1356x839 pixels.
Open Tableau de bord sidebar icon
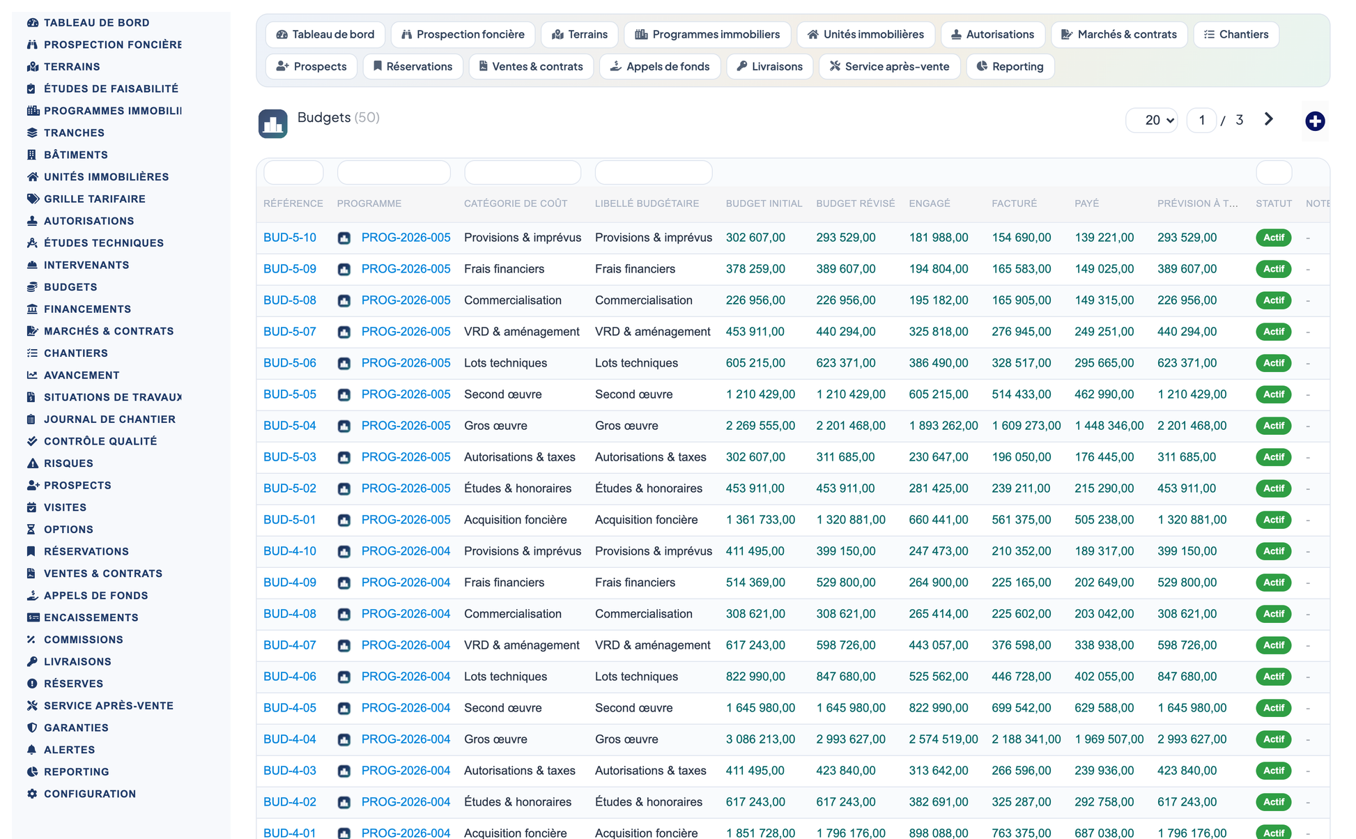point(32,22)
